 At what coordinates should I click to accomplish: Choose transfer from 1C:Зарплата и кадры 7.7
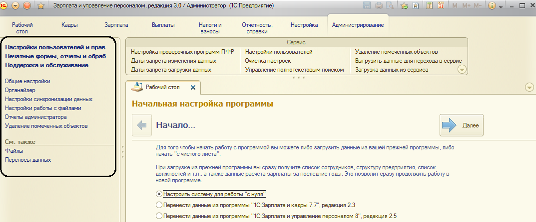click(x=159, y=205)
